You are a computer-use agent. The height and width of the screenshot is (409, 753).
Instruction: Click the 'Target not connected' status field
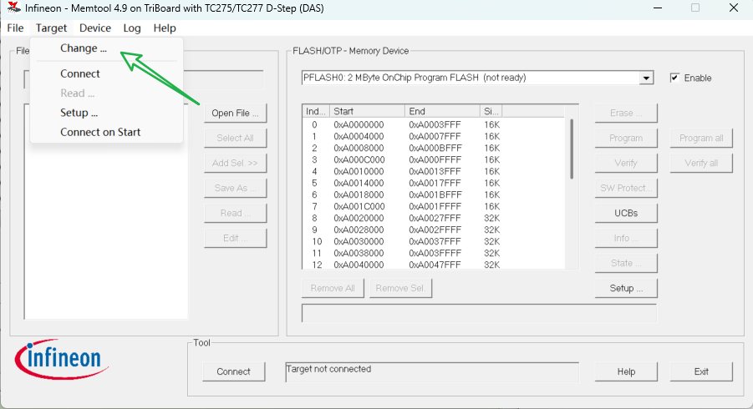(x=432, y=372)
